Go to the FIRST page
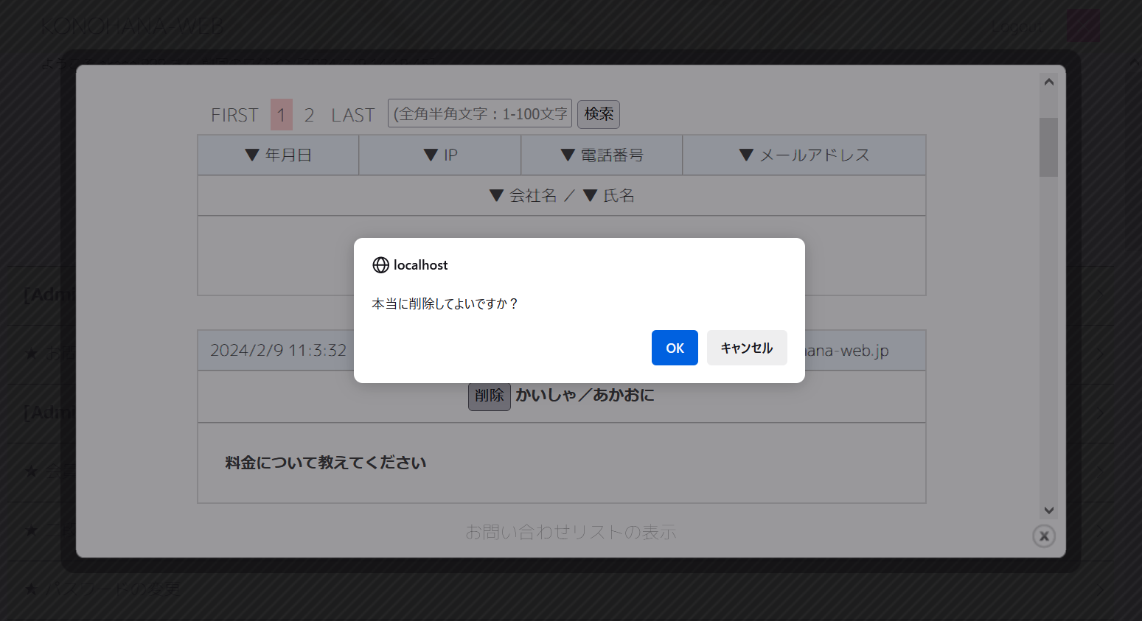 [x=234, y=115]
